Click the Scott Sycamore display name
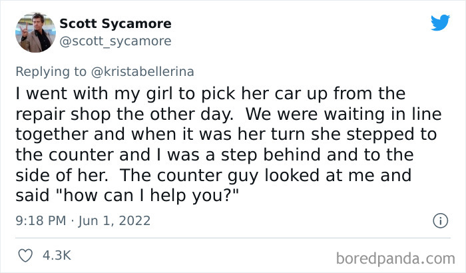Screen dimensions: 466x273 pos(115,24)
